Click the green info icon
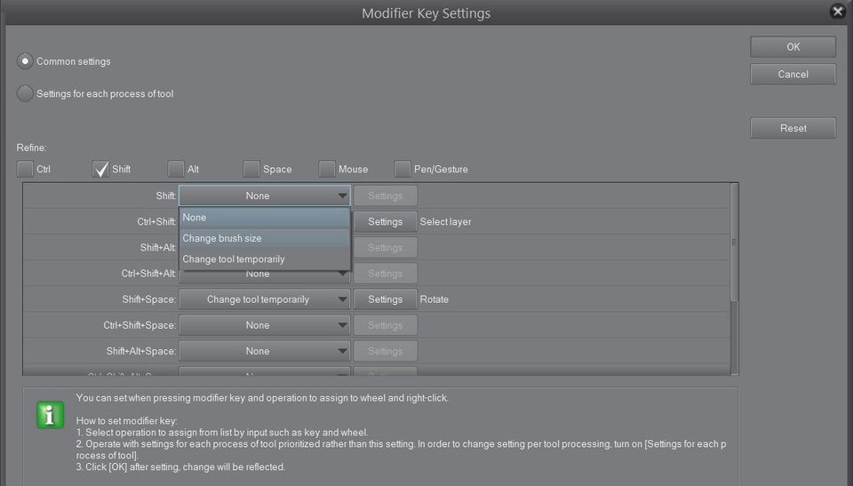Screen dimensions: 853x486 pos(50,414)
